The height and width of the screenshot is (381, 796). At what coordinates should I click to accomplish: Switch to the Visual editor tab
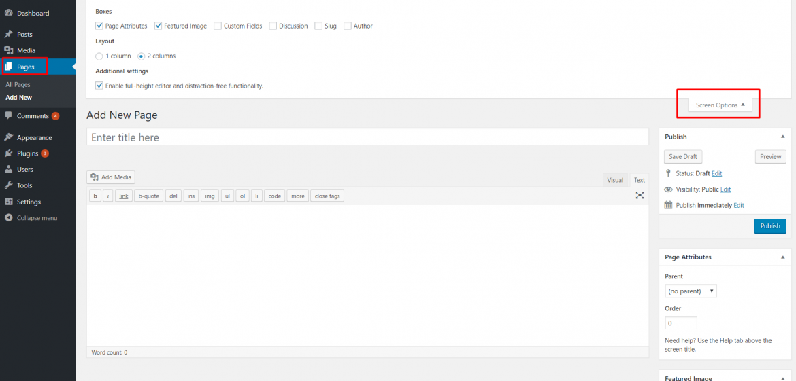pyautogui.click(x=615, y=180)
